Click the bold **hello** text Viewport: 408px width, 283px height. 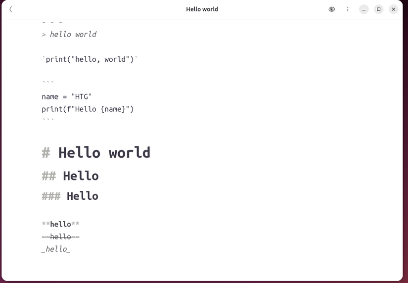coord(61,224)
